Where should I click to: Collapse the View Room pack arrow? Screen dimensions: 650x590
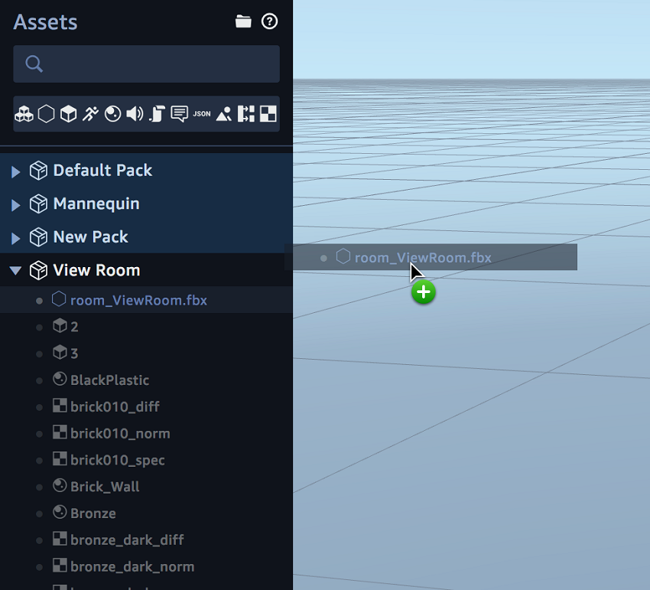tap(15, 270)
